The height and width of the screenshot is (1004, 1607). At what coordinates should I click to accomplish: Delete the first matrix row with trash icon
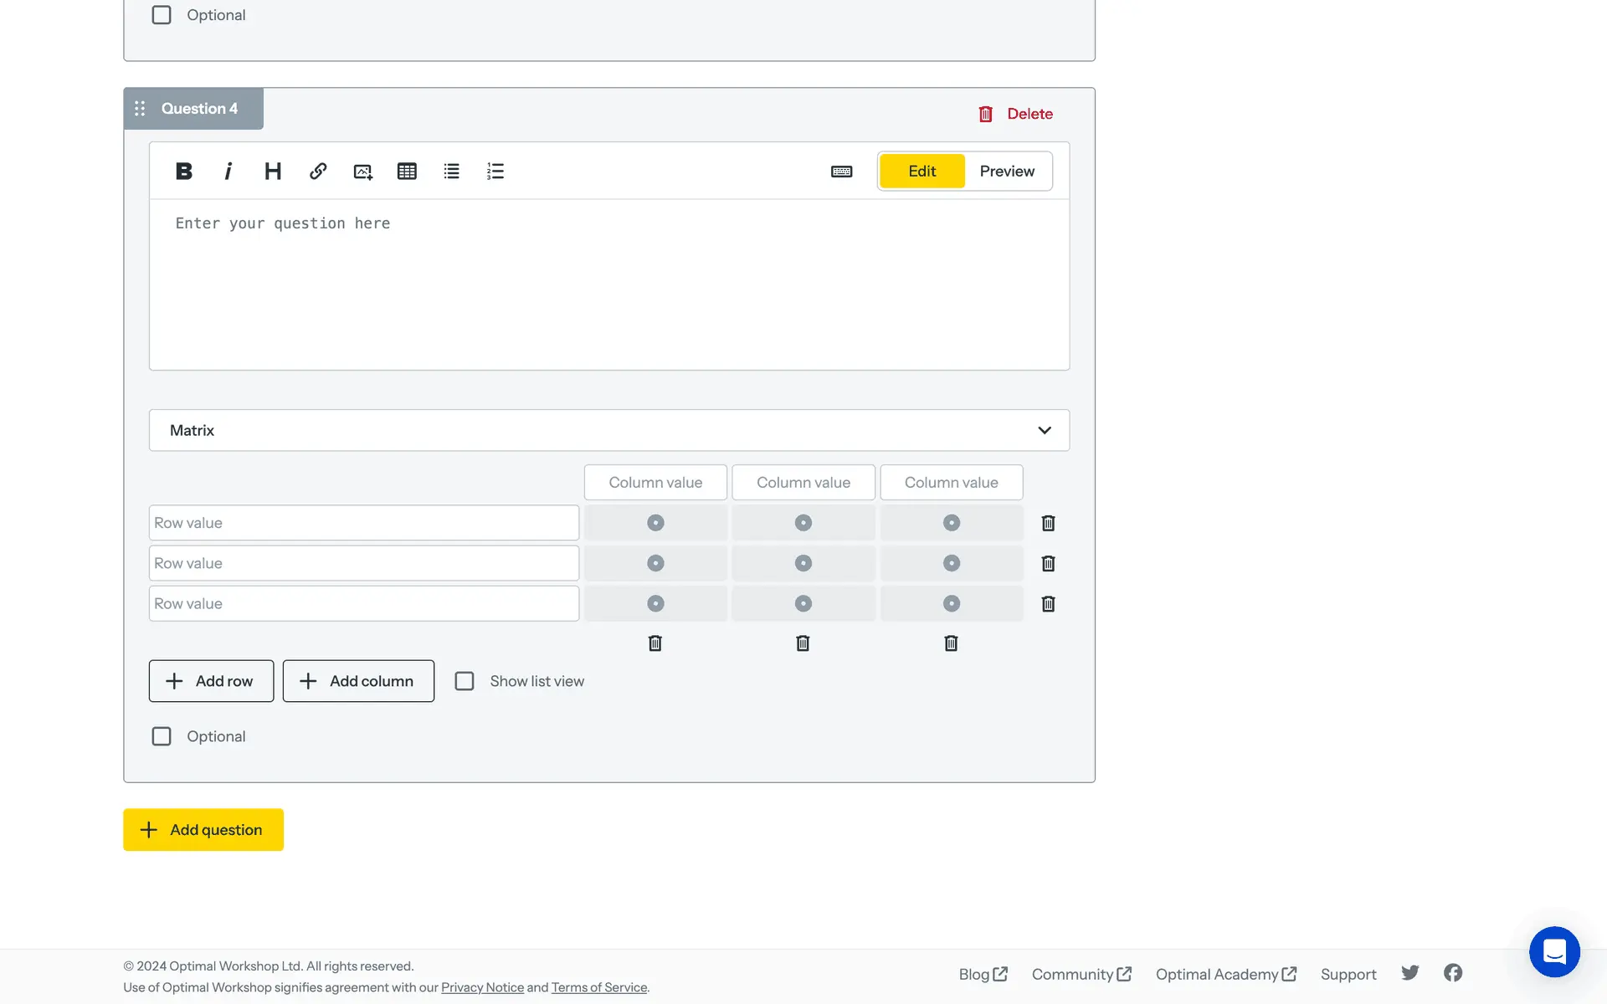[1048, 523]
